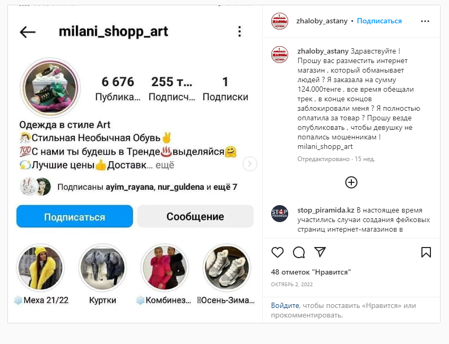The width and height of the screenshot is (449, 344).
Task: Click the back arrow next to milani_shopp_art
Action: [28, 32]
